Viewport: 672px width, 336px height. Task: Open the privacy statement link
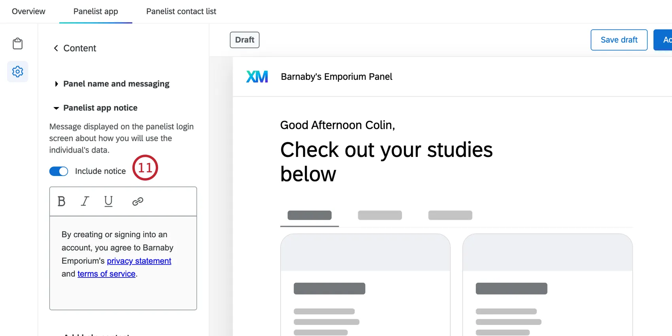pos(139,261)
